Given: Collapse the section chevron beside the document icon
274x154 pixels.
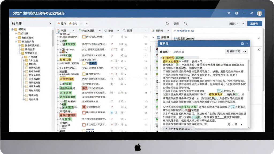Looking at the screenshot, I should (x=153, y=37).
